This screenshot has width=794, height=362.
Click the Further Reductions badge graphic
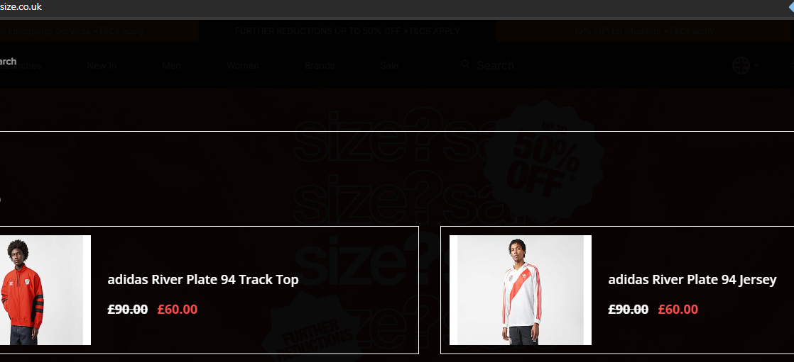point(315,327)
